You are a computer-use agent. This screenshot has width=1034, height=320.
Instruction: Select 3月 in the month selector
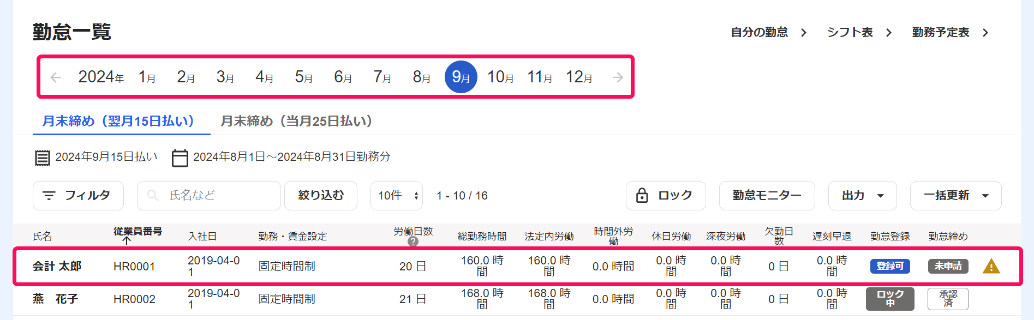click(225, 77)
